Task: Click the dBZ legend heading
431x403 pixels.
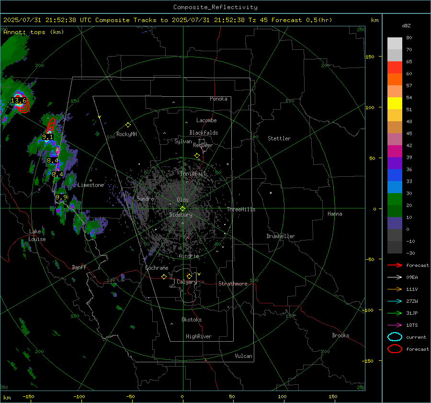Action: pos(406,25)
